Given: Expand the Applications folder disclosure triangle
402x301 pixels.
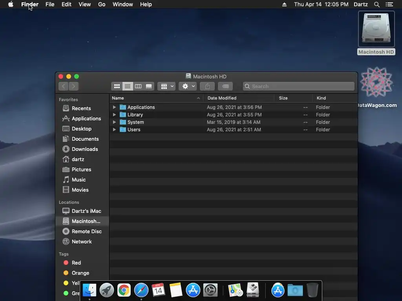Looking at the screenshot, I should click(x=114, y=107).
